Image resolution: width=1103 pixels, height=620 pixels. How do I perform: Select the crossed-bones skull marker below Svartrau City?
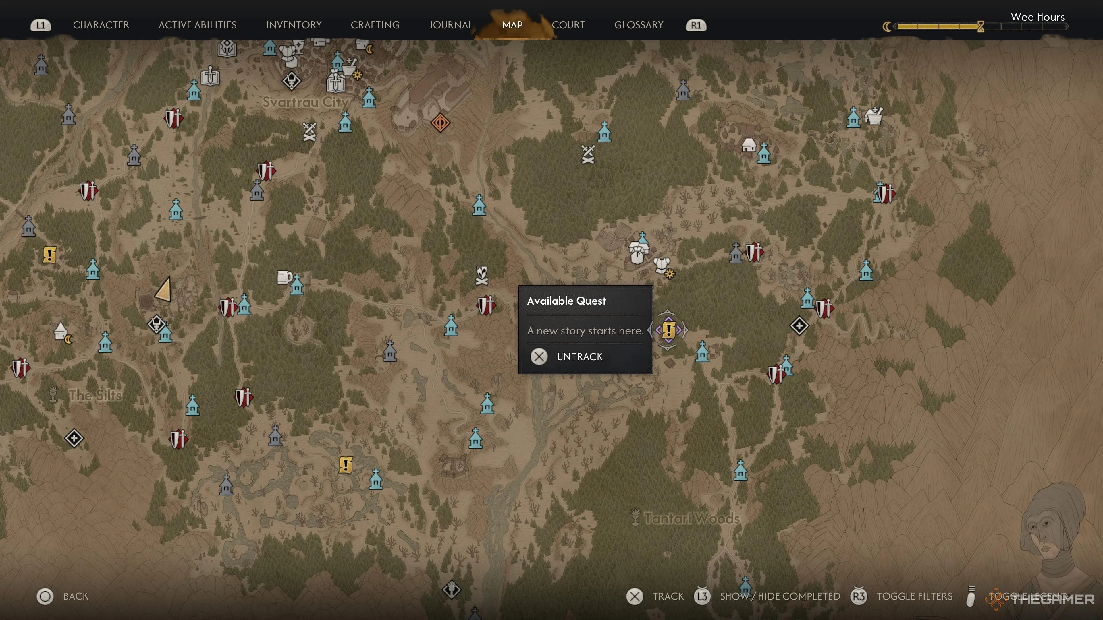point(309,131)
